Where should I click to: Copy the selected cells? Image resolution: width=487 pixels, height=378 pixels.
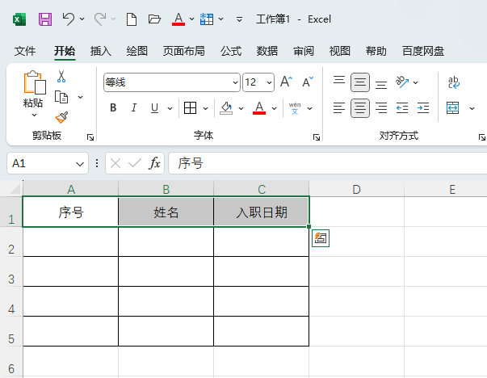[61, 97]
